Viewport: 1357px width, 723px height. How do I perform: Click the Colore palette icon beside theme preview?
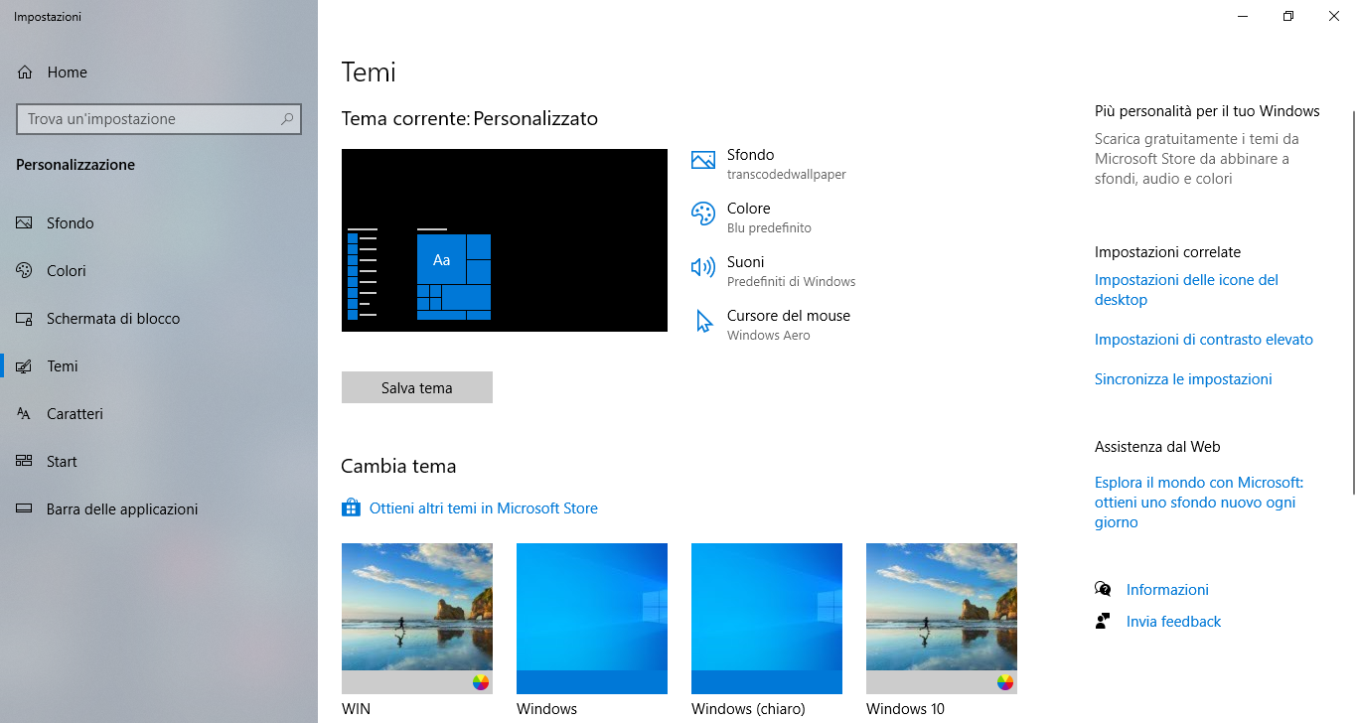point(703,214)
